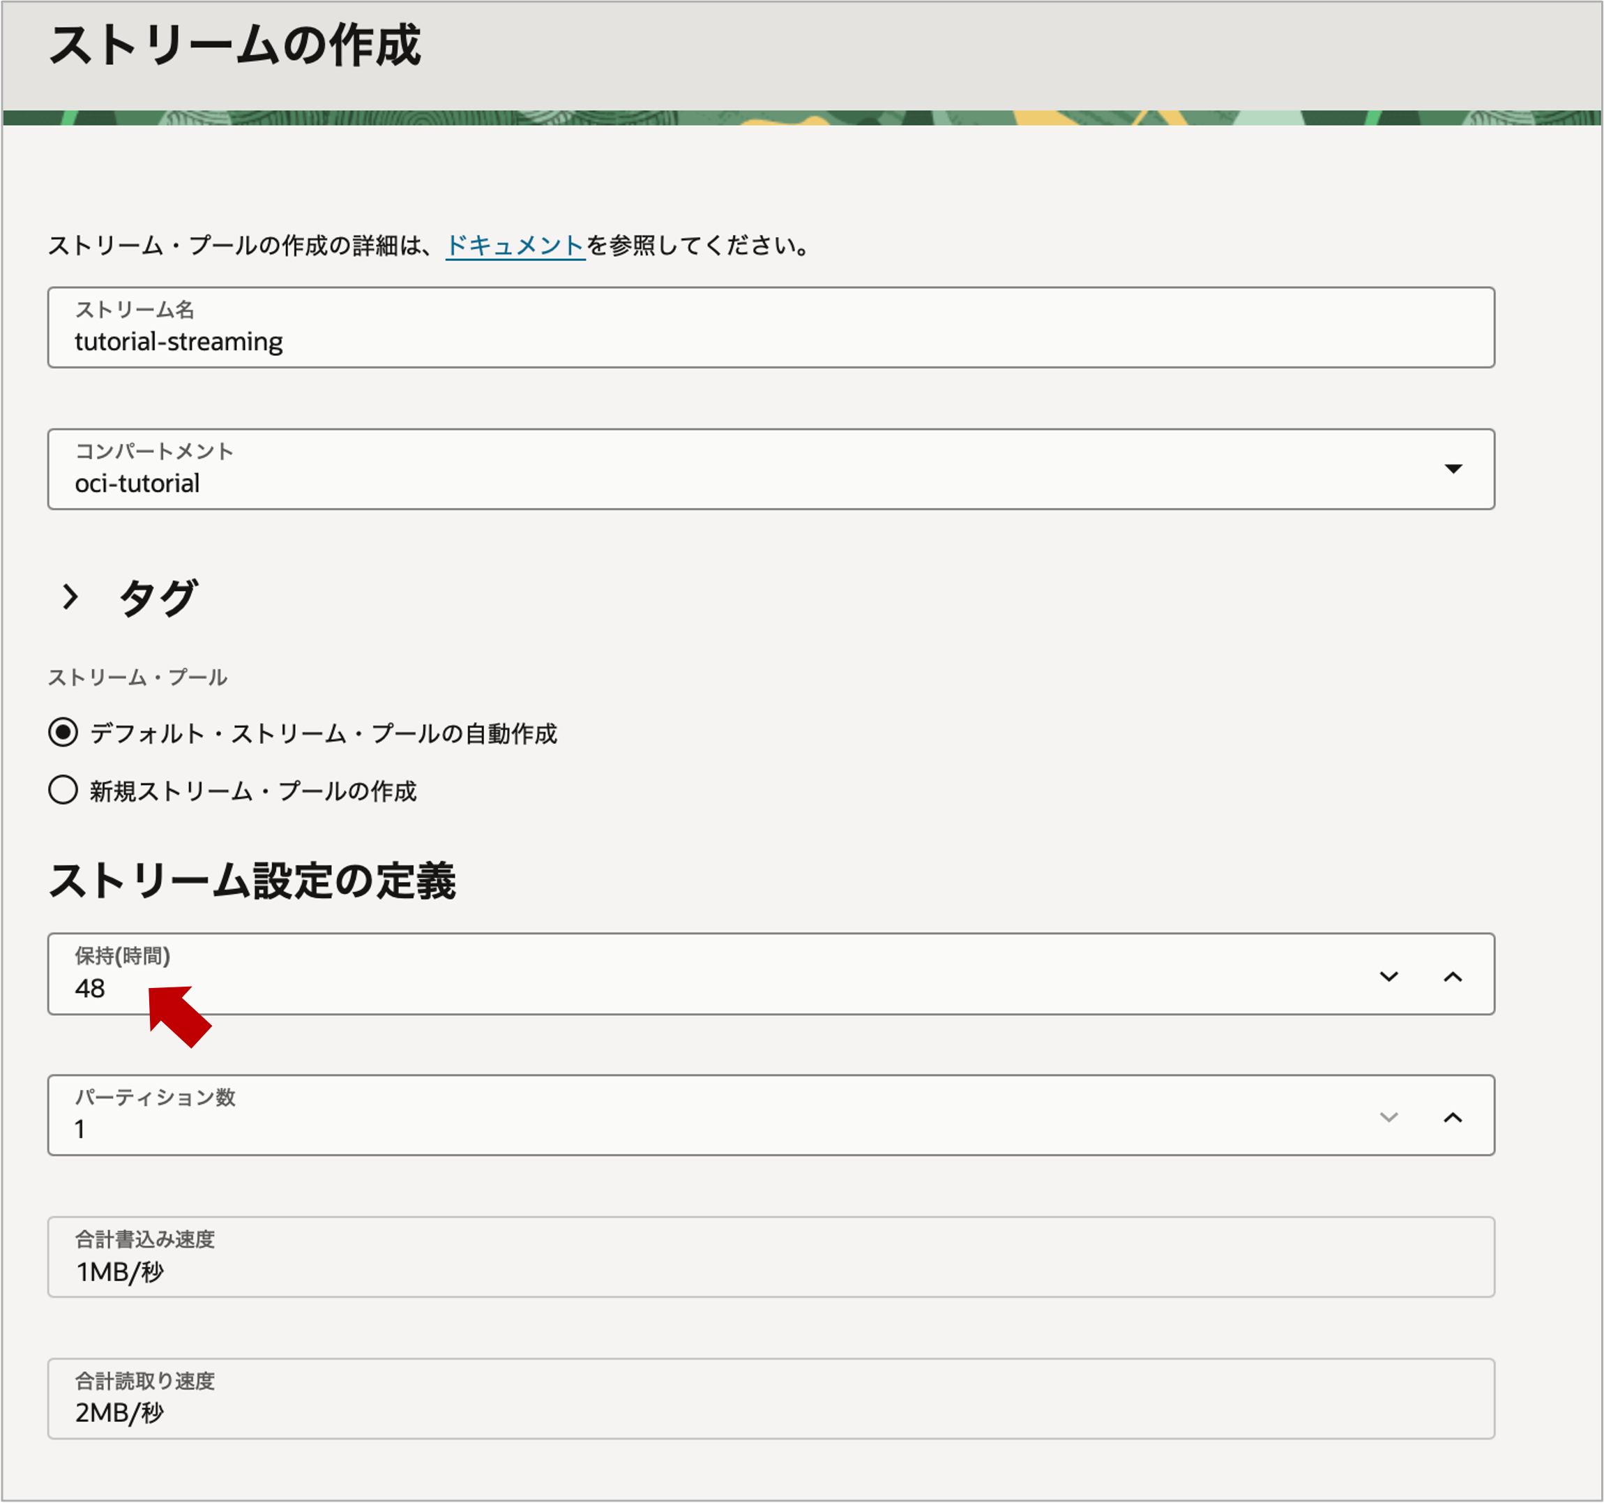The image size is (1604, 1503).
Task: Increase the partition count
Action: [x=1452, y=1117]
